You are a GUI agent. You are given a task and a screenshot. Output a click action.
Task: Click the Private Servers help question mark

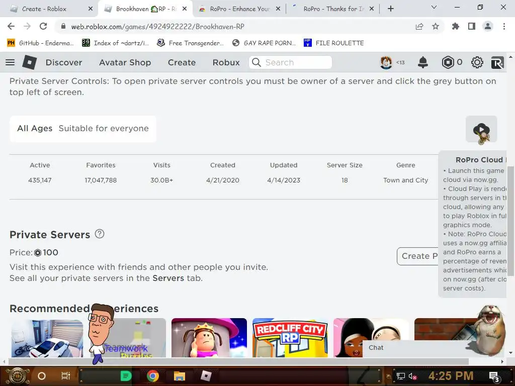click(x=100, y=234)
